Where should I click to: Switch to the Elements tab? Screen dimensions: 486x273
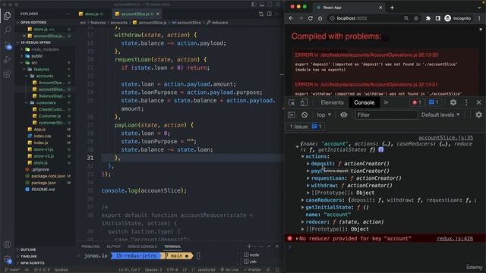pos(332,102)
